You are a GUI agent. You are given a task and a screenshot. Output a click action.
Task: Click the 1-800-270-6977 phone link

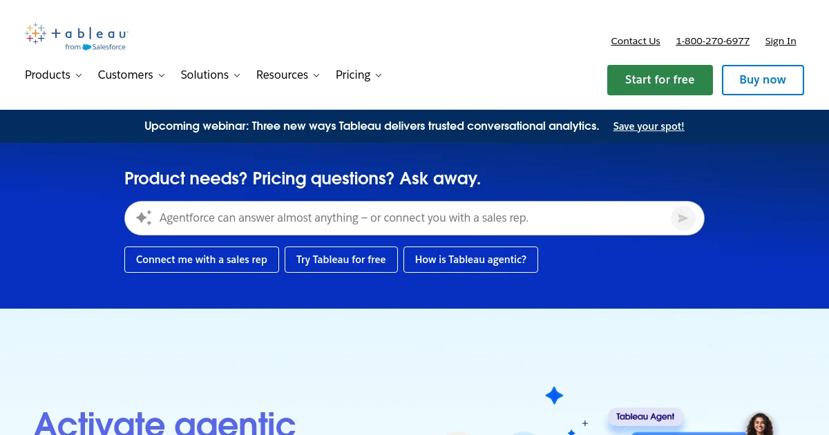[712, 41]
